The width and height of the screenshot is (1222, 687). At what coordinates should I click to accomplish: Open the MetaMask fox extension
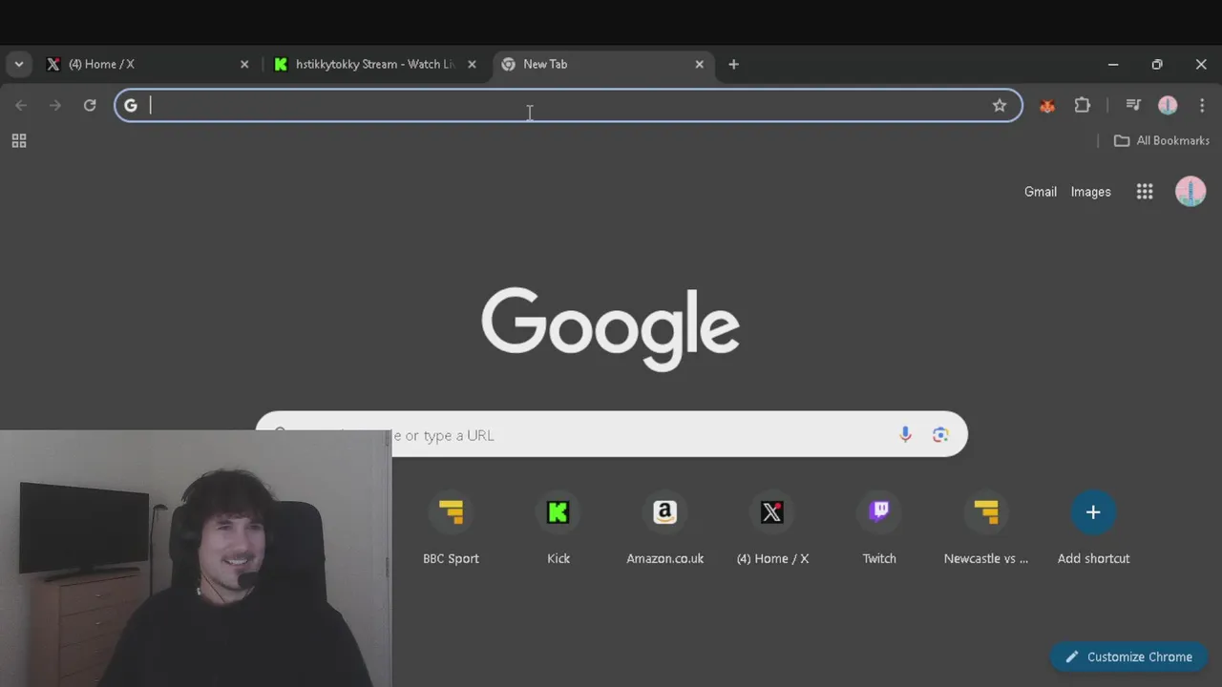point(1047,106)
